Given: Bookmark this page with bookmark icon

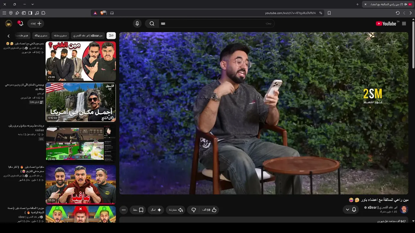Looking at the screenshot, I should click(x=329, y=13).
